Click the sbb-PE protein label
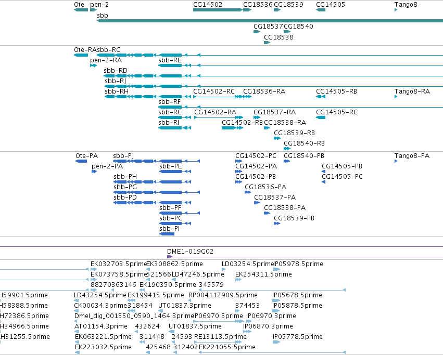This screenshot has height=355, width=443. click(x=171, y=166)
